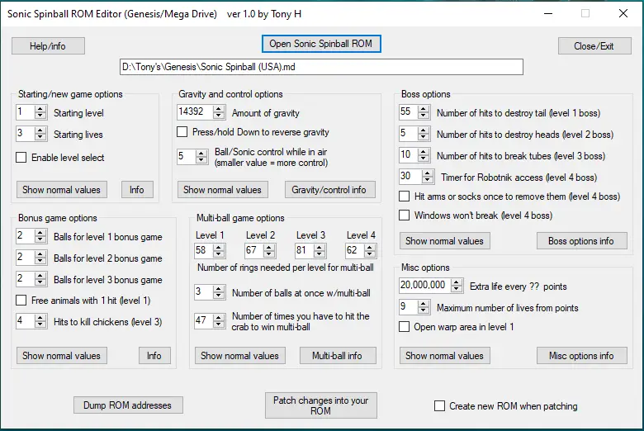Decrease crab hits to win multi-ball
The width and height of the screenshot is (644, 431).
(x=219, y=324)
